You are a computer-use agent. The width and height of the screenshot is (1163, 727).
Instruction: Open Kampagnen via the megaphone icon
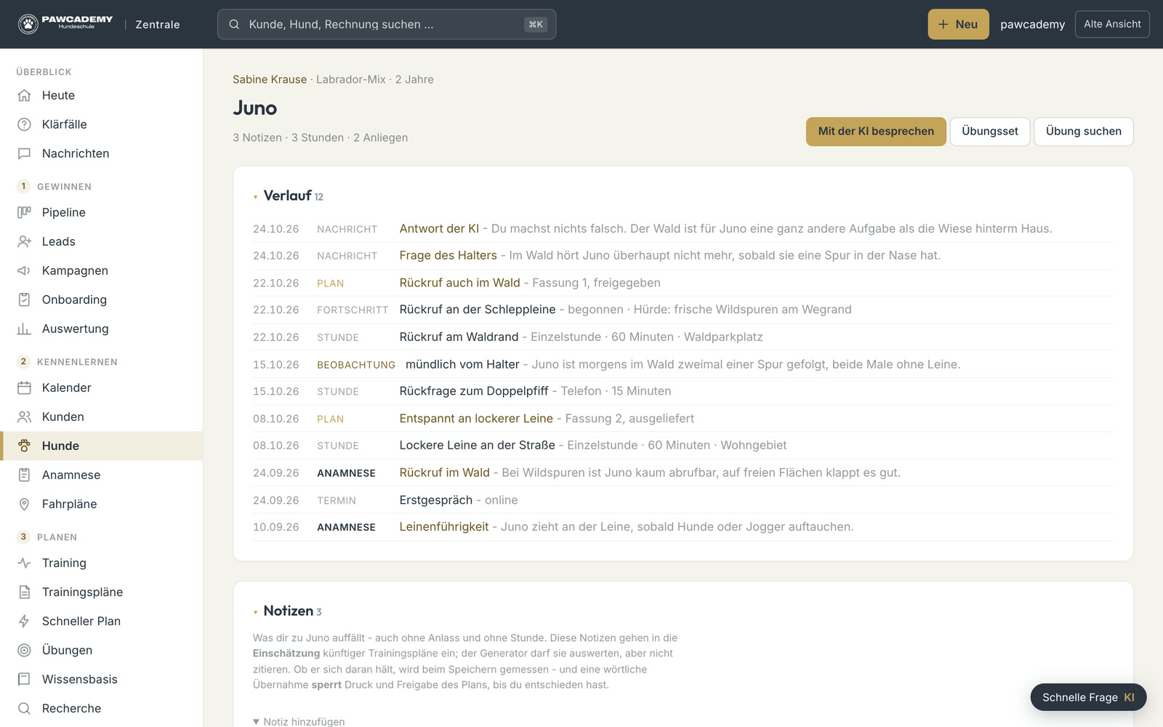pyautogui.click(x=24, y=270)
